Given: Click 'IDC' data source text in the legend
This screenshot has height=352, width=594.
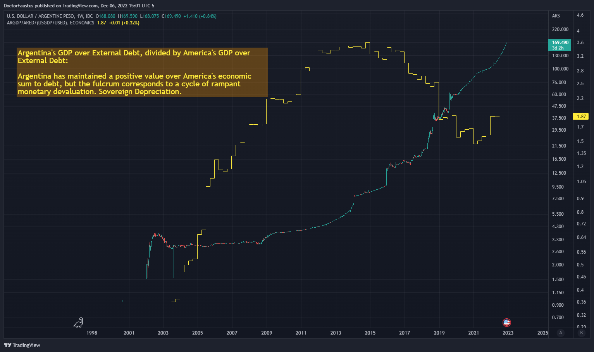Looking at the screenshot, I should [x=89, y=16].
